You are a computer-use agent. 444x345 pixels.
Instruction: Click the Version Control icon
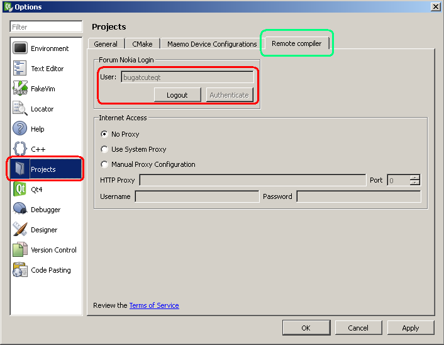pos(20,249)
